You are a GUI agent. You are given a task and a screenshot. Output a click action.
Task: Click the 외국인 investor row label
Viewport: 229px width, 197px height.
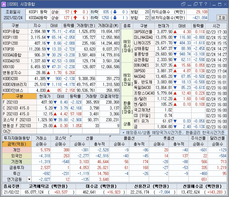coord(17,156)
